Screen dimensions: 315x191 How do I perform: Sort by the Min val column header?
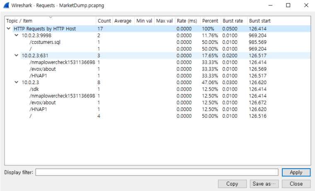coord(144,21)
